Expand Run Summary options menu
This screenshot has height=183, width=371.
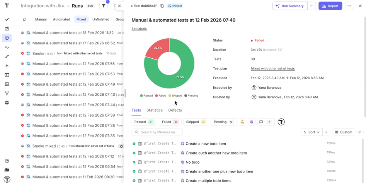coord(311,6)
